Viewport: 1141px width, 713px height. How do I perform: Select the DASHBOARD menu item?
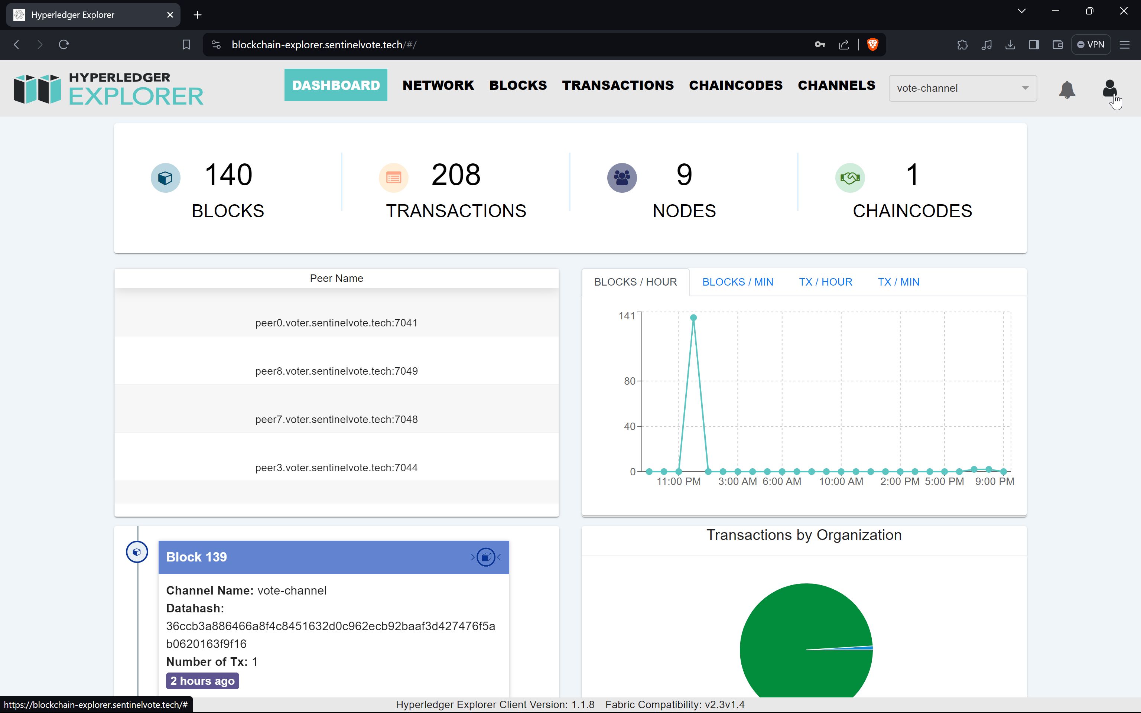tap(336, 85)
